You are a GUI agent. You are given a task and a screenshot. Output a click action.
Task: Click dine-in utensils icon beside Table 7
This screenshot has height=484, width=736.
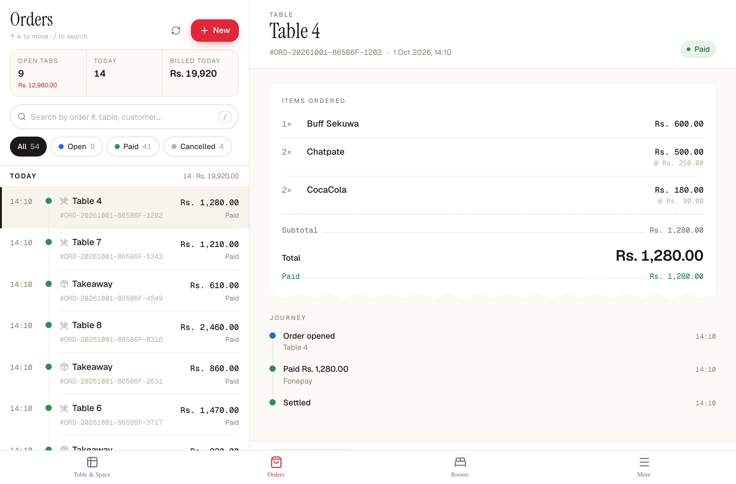tap(64, 242)
